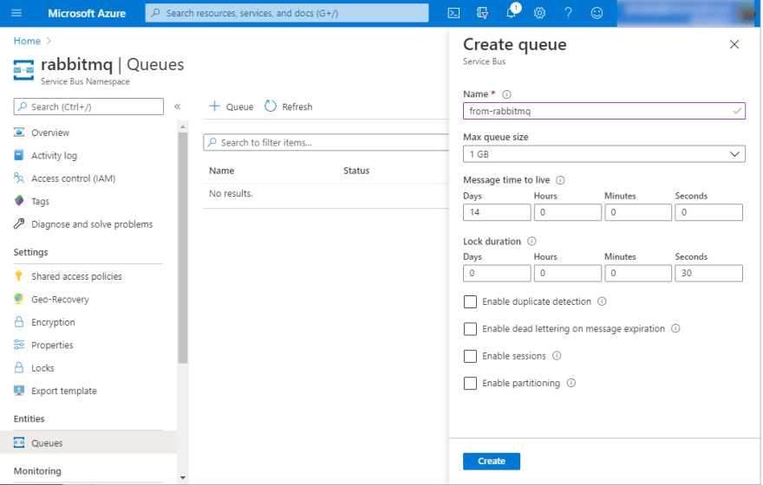Show info for Message time to live
This screenshot has height=485, width=763.
tap(561, 180)
